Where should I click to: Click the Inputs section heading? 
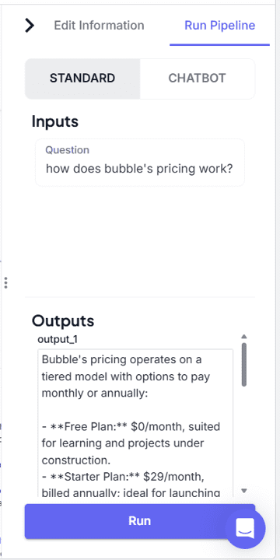pos(55,122)
